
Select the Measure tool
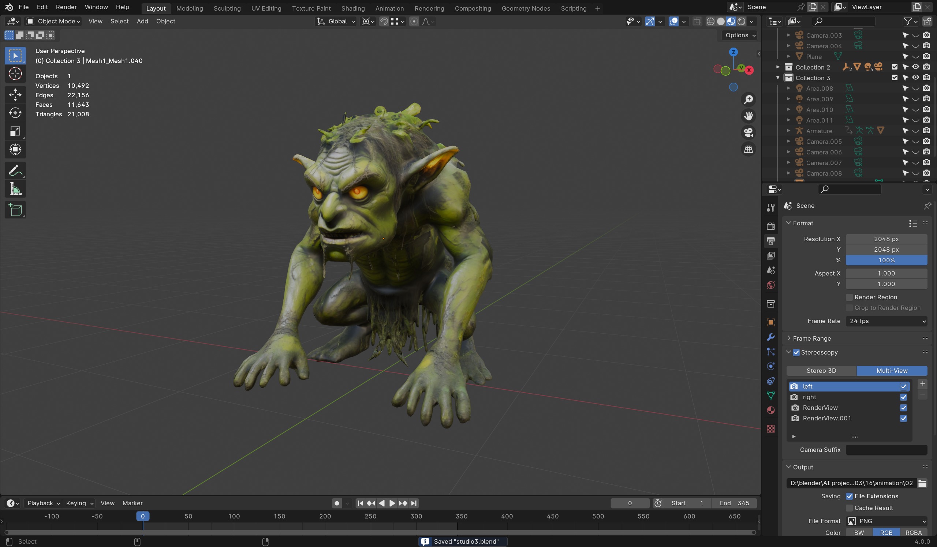[x=15, y=189]
